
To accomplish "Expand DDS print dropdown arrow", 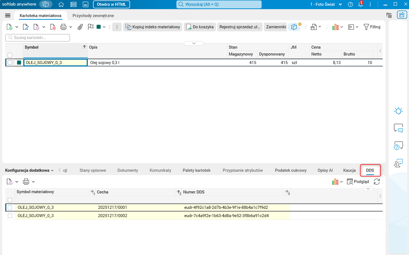I will 33,182.
